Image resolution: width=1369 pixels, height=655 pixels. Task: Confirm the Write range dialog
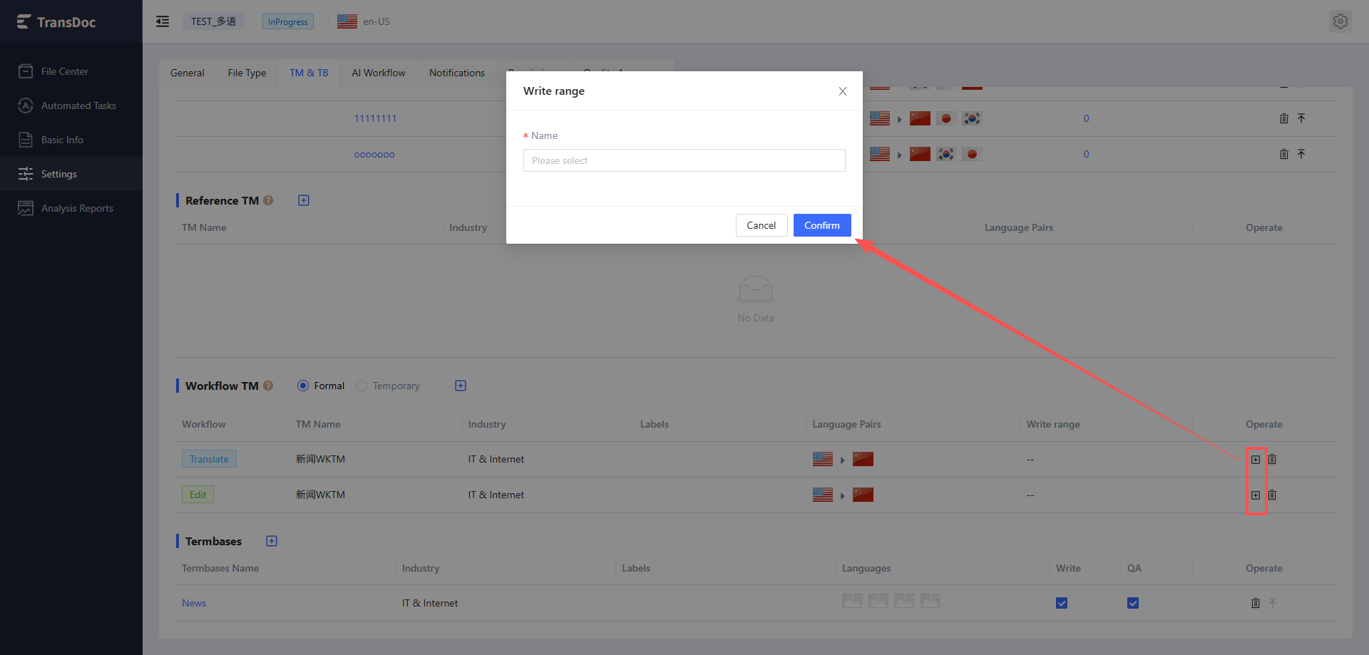(x=822, y=225)
